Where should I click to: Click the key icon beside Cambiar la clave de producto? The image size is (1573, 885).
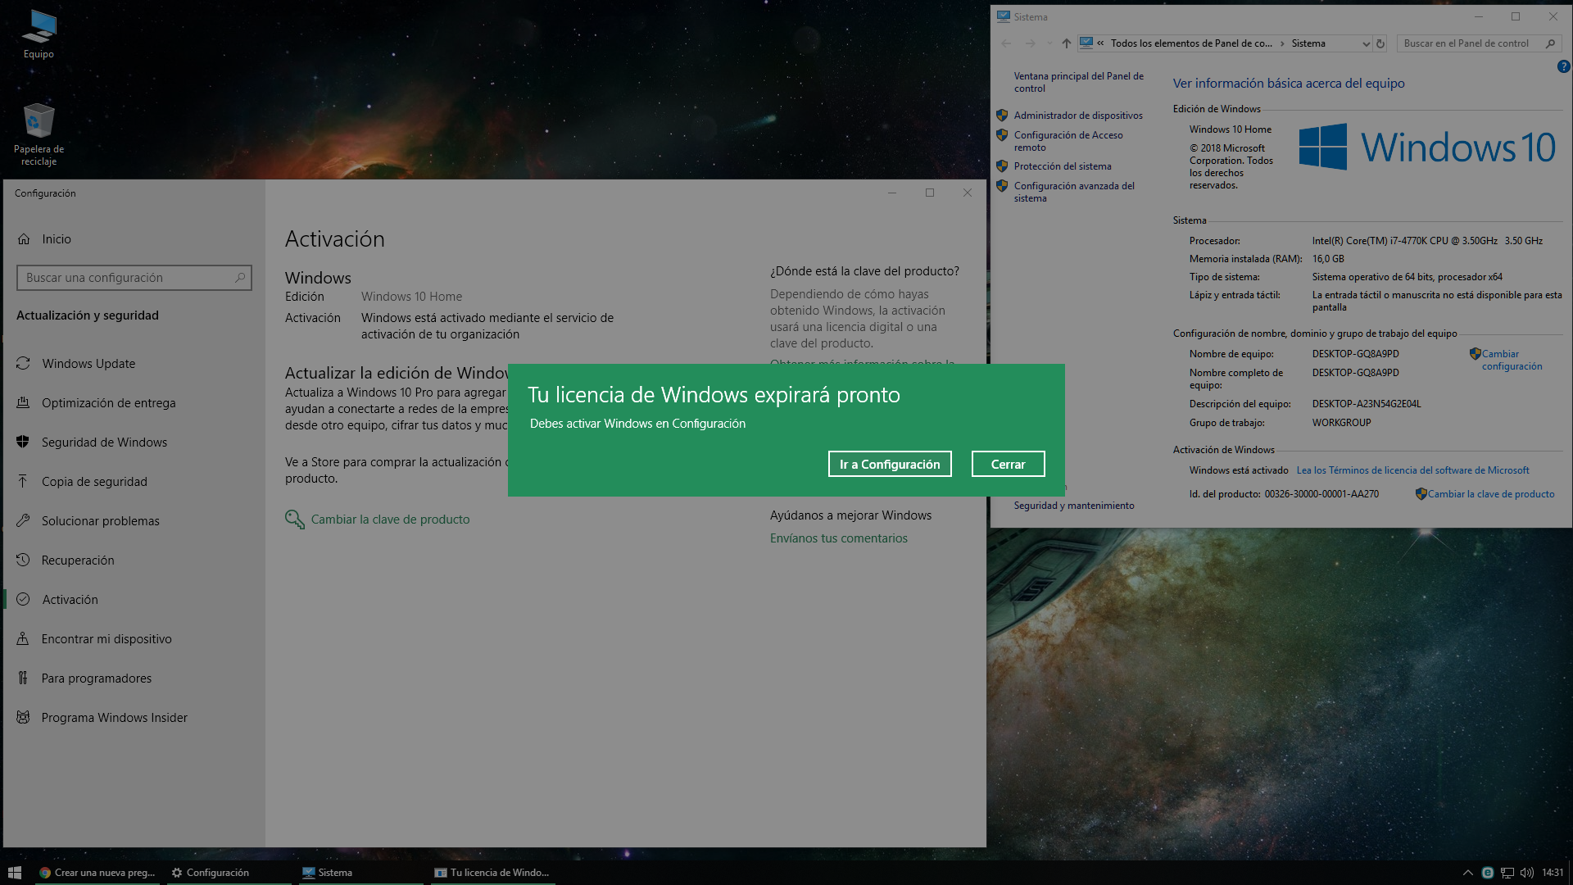294,520
